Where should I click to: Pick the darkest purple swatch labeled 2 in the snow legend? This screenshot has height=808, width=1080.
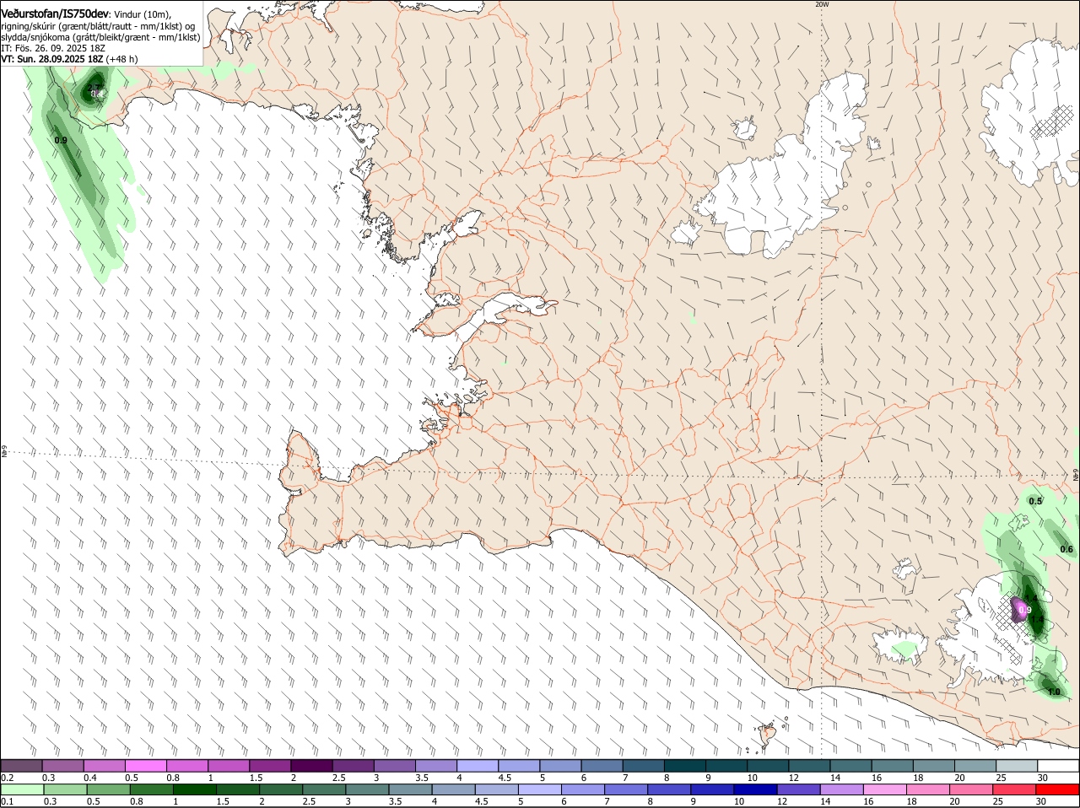coord(311,766)
